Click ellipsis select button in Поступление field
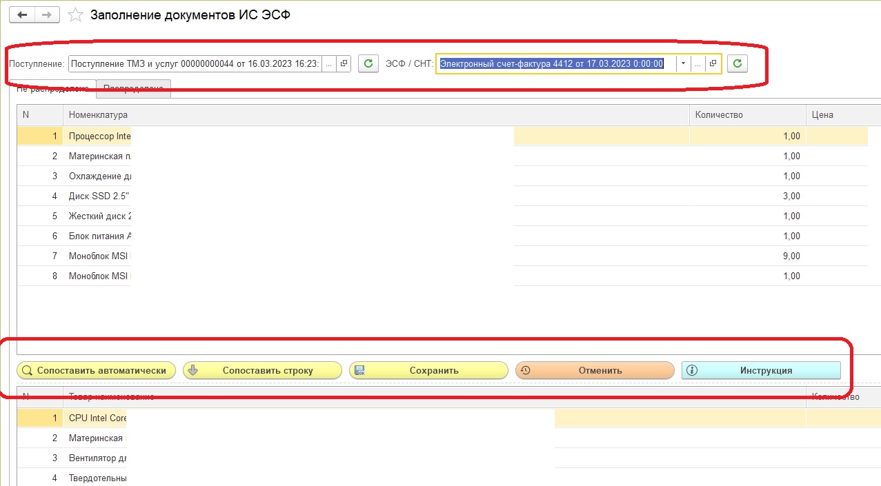 (x=329, y=63)
